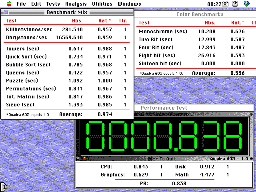
Task: Select the Eight bit (sec) row label
Action: pos(157,55)
